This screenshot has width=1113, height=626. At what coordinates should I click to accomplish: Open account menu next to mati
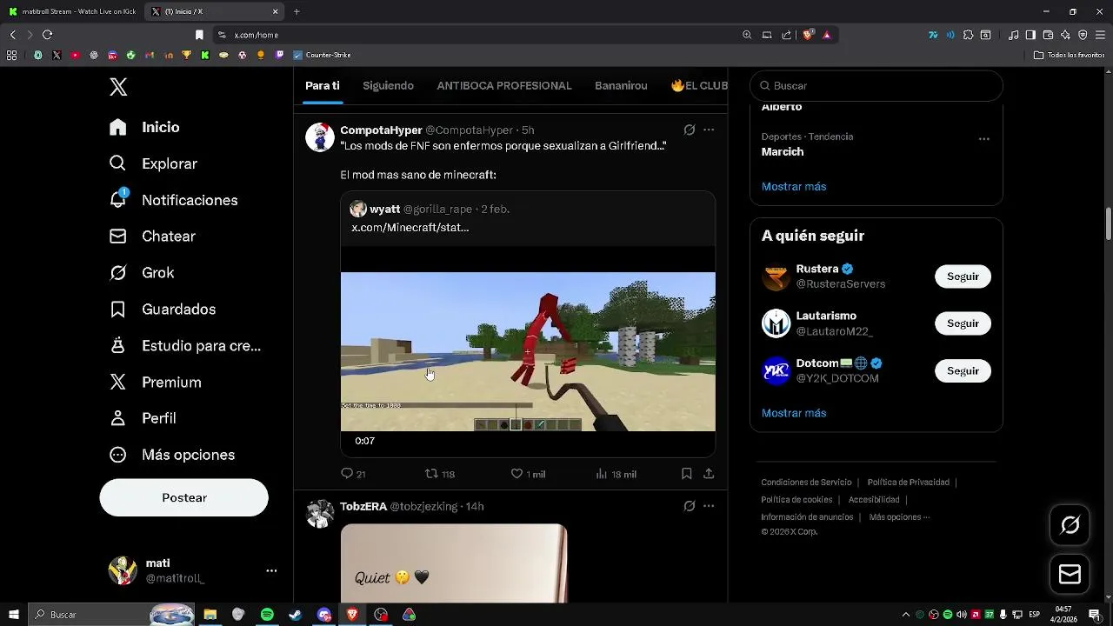click(271, 571)
